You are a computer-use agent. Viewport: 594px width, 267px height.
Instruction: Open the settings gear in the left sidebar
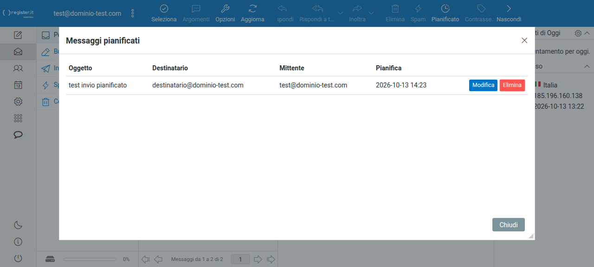(18, 101)
